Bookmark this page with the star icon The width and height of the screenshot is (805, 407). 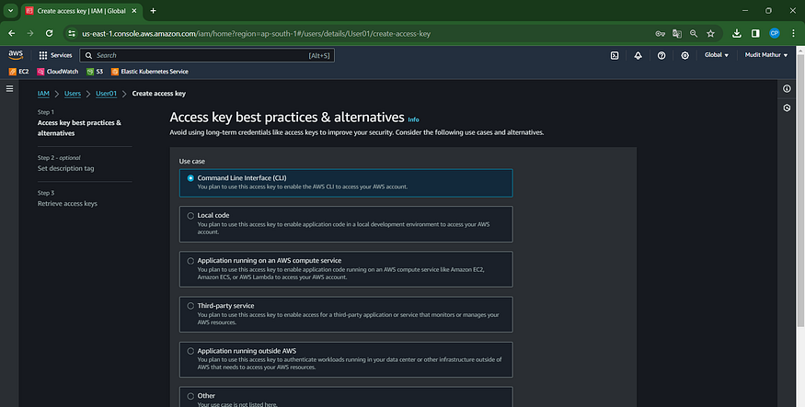pos(710,33)
